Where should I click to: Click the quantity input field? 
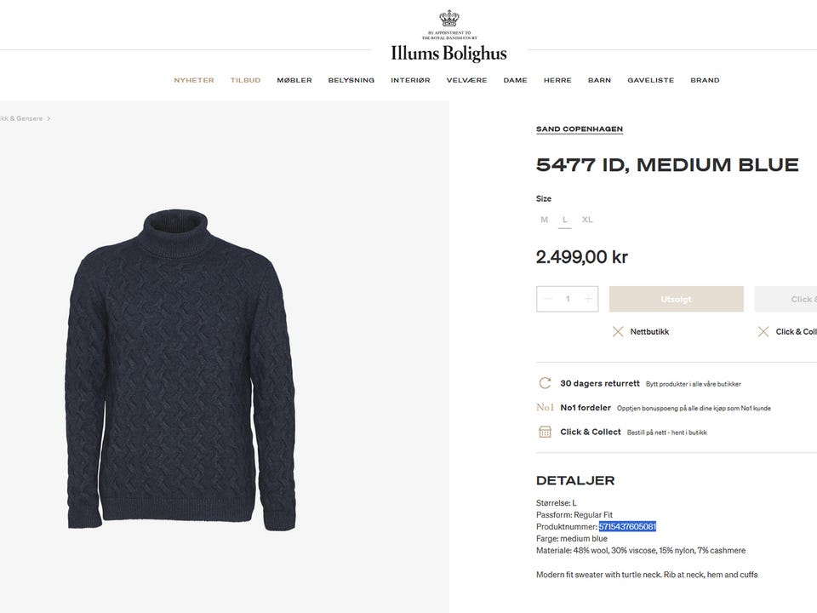[x=568, y=299]
